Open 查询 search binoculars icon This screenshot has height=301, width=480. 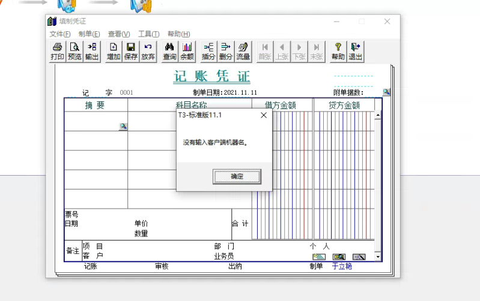tap(169, 52)
